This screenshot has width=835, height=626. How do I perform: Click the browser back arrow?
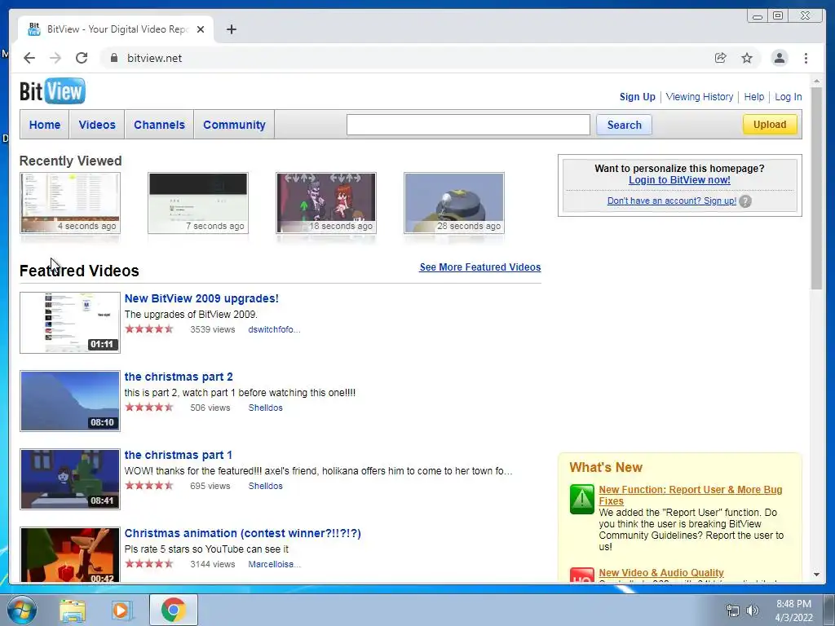29,58
